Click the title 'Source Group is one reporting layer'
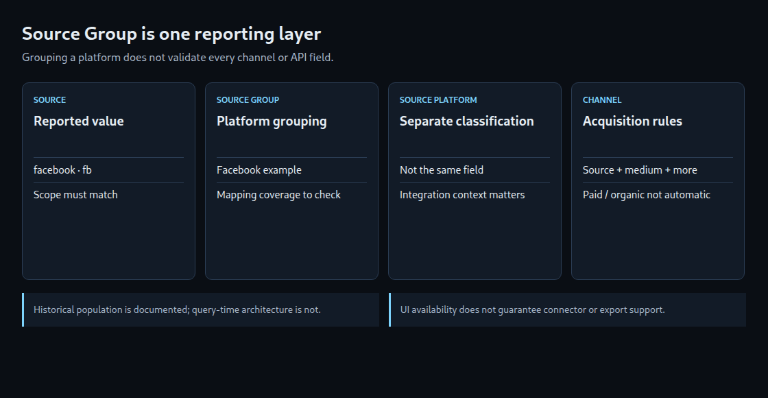The height and width of the screenshot is (398, 768). tap(171, 34)
